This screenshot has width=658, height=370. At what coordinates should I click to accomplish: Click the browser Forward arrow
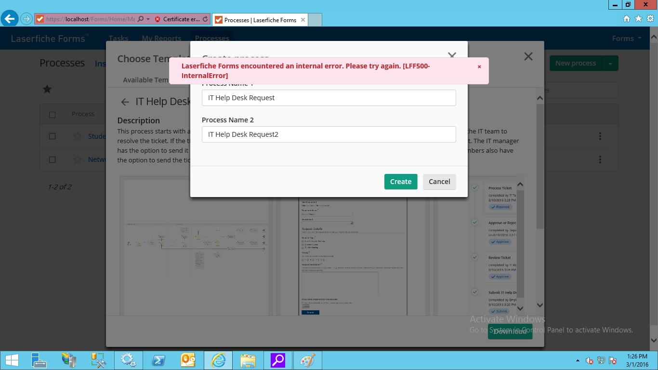coord(26,19)
